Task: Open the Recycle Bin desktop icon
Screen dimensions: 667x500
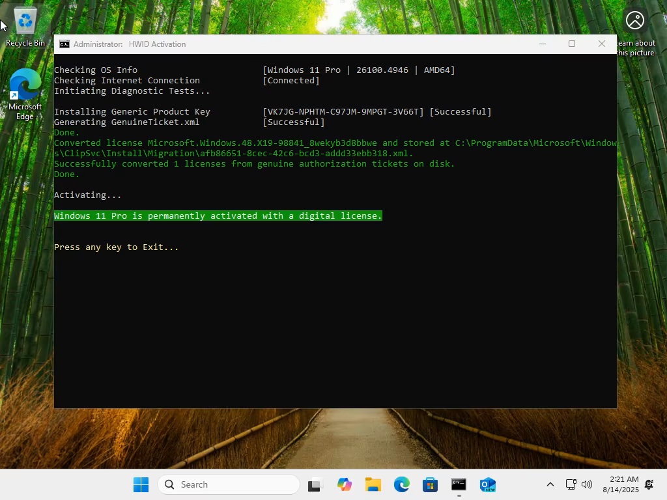Action: click(x=25, y=27)
